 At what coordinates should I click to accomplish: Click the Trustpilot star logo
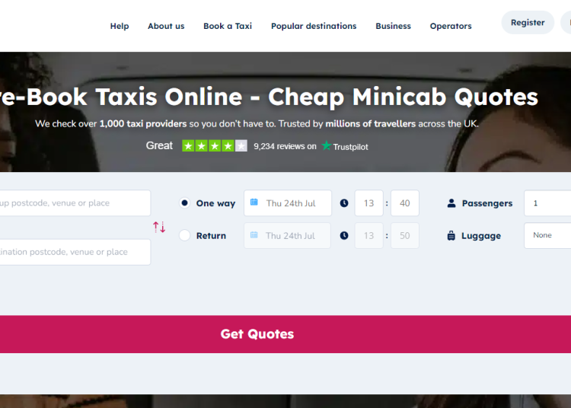327,145
